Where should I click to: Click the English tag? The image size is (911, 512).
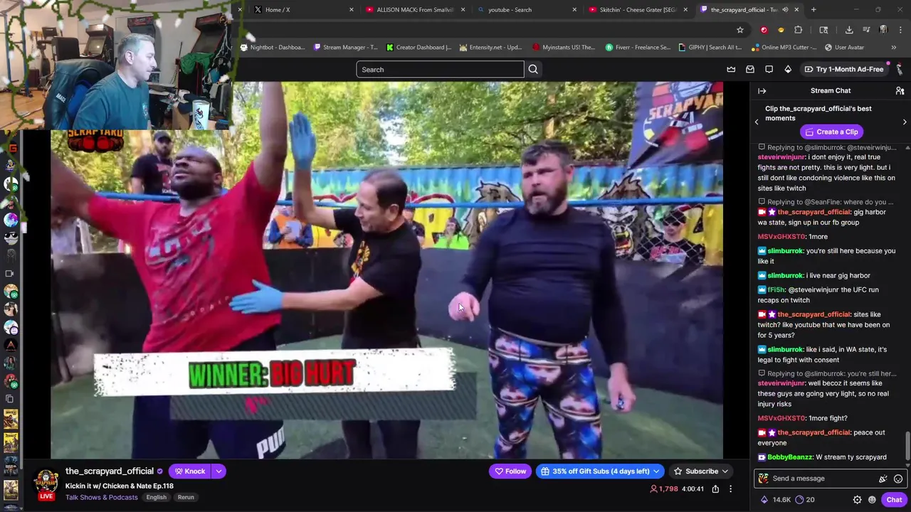pyautogui.click(x=156, y=497)
